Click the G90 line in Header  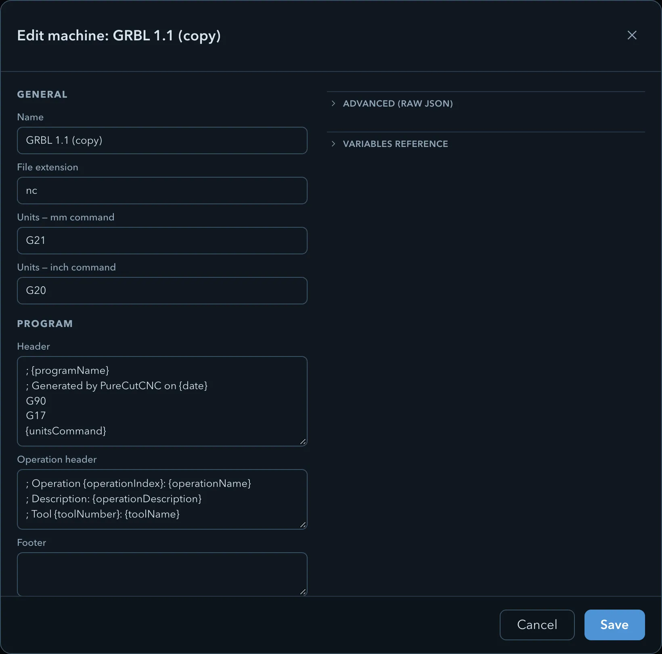coord(36,401)
